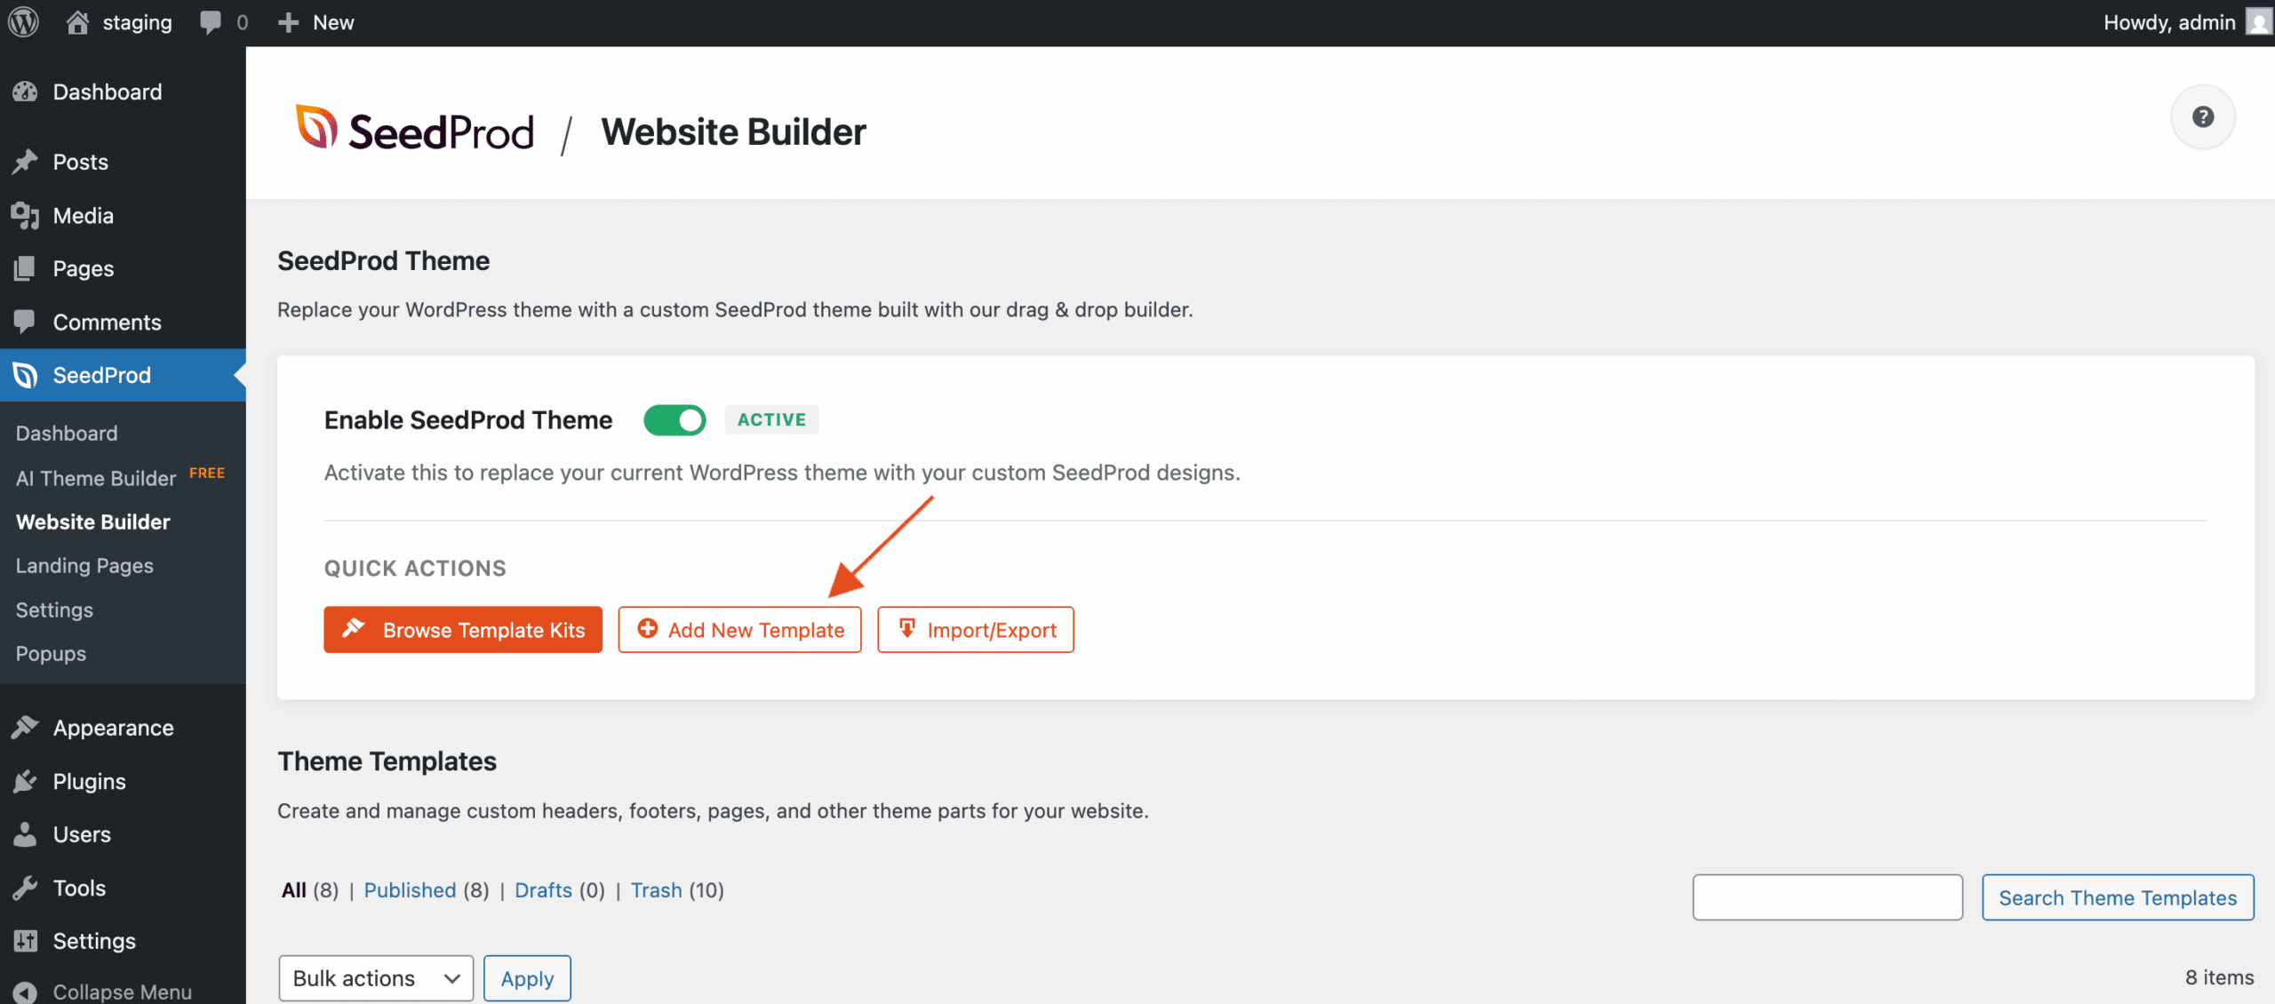Go to Landing Pages submenu
Viewport: 2275px width, 1004px height.
click(x=84, y=566)
